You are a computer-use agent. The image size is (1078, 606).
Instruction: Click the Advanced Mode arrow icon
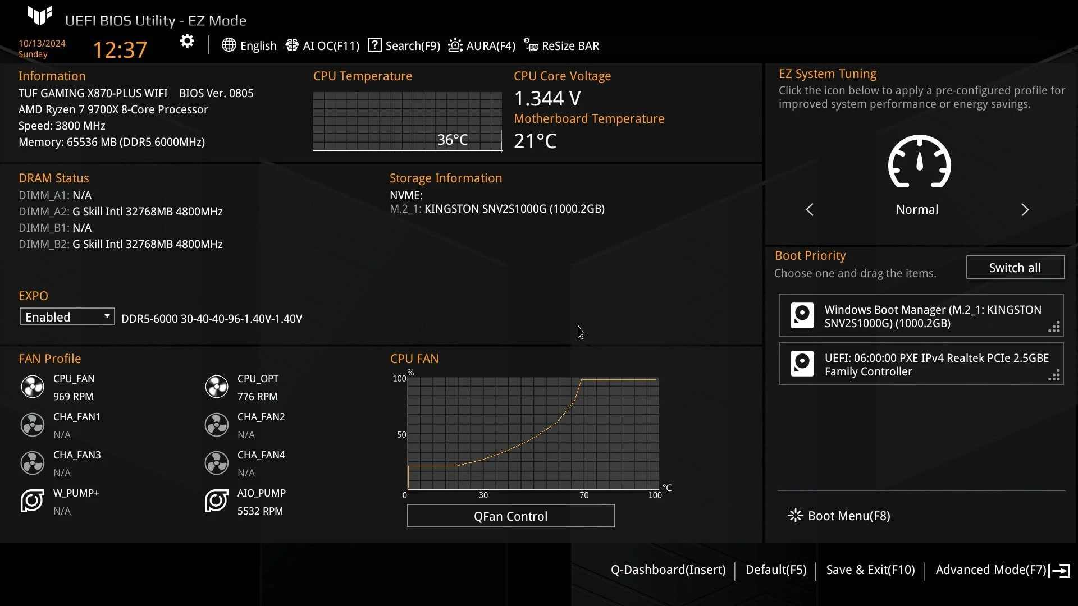(x=1060, y=571)
